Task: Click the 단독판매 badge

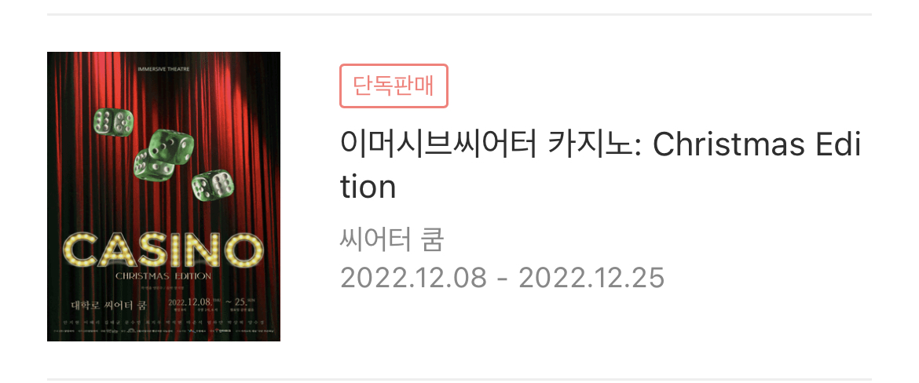Action: click(394, 86)
